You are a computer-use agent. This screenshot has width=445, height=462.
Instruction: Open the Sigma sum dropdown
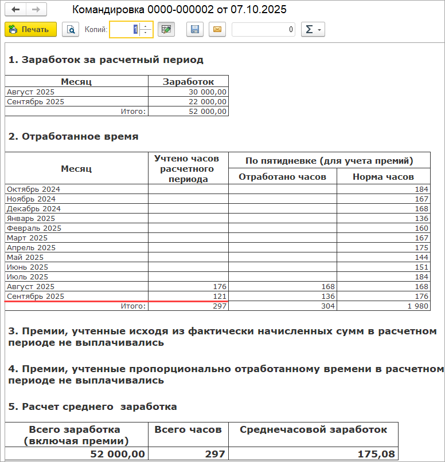tap(313, 29)
